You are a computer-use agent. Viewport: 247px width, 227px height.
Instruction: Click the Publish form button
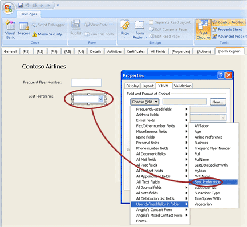(x=76, y=29)
